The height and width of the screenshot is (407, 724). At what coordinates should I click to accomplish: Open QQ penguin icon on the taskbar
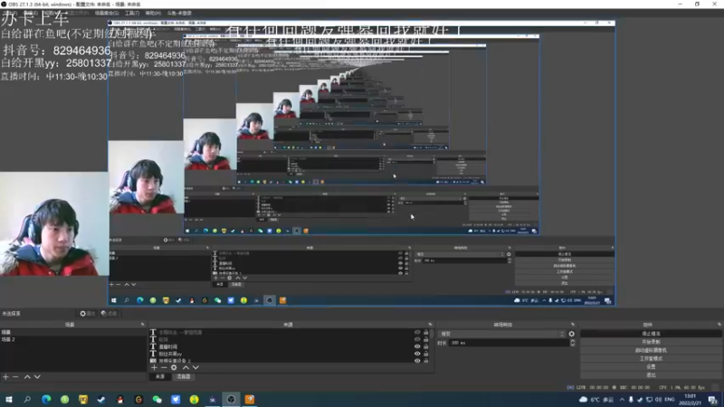tap(120, 399)
